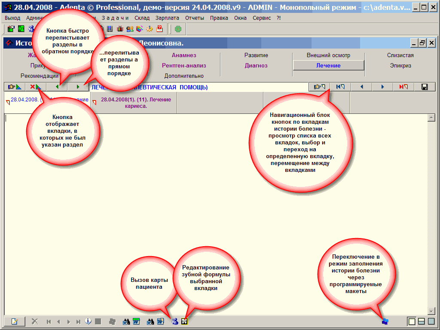Open the Рентген-анализ section

click(184, 66)
